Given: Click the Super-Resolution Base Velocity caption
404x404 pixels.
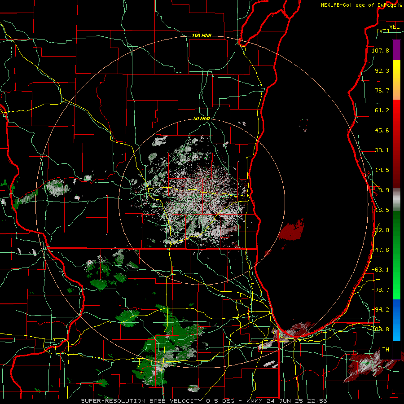Looking at the screenshot, I should click(x=204, y=401).
